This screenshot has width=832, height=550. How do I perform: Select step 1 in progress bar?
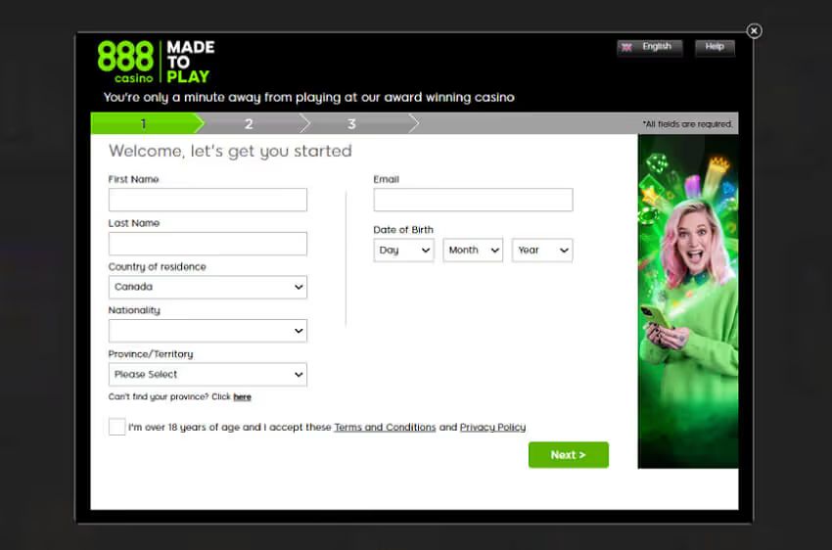144,123
